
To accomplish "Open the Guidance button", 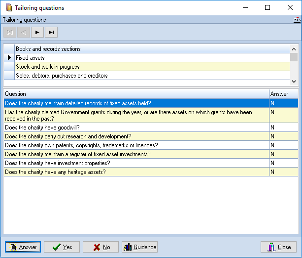I will click(x=139, y=247).
